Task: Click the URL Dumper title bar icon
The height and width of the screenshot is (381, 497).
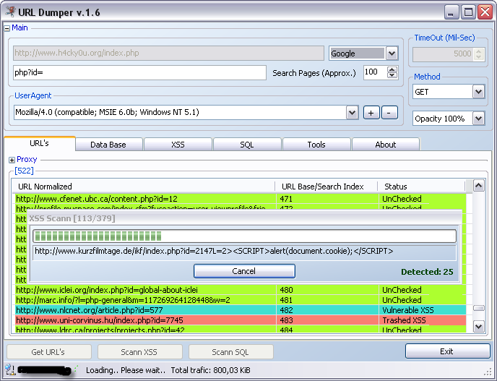Action: (x=10, y=12)
